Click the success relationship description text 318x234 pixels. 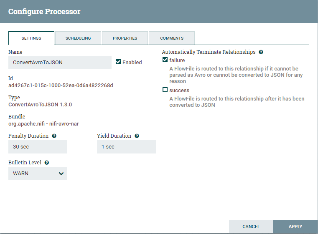[237, 102]
